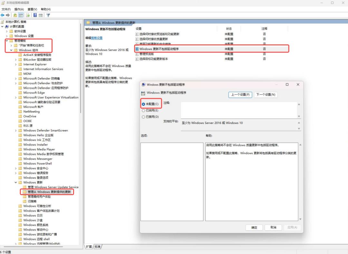
Task: Select the 未配置(C) radio button
Action: click(x=143, y=104)
